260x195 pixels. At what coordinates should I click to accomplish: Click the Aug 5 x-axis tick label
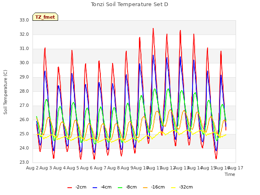click(x=73, y=168)
